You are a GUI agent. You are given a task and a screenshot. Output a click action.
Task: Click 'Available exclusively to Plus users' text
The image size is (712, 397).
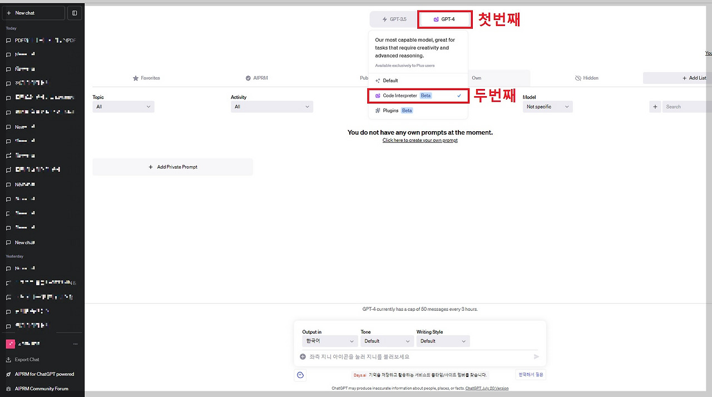405,66
